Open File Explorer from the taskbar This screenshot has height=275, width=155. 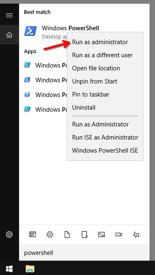click(30, 269)
